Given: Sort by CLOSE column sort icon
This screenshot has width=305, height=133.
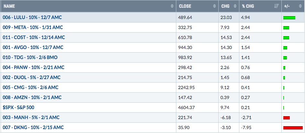Looking at the screenshot, I should tap(214, 6).
